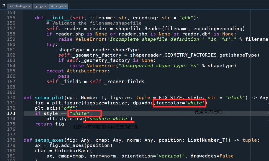Select the utils.py tab

pyautogui.click(x=56, y=6)
